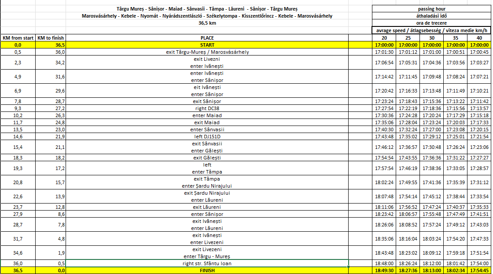The width and height of the screenshot is (493, 274).
Task: Click the 20 km/h speed column header
Action: coord(384,38)
